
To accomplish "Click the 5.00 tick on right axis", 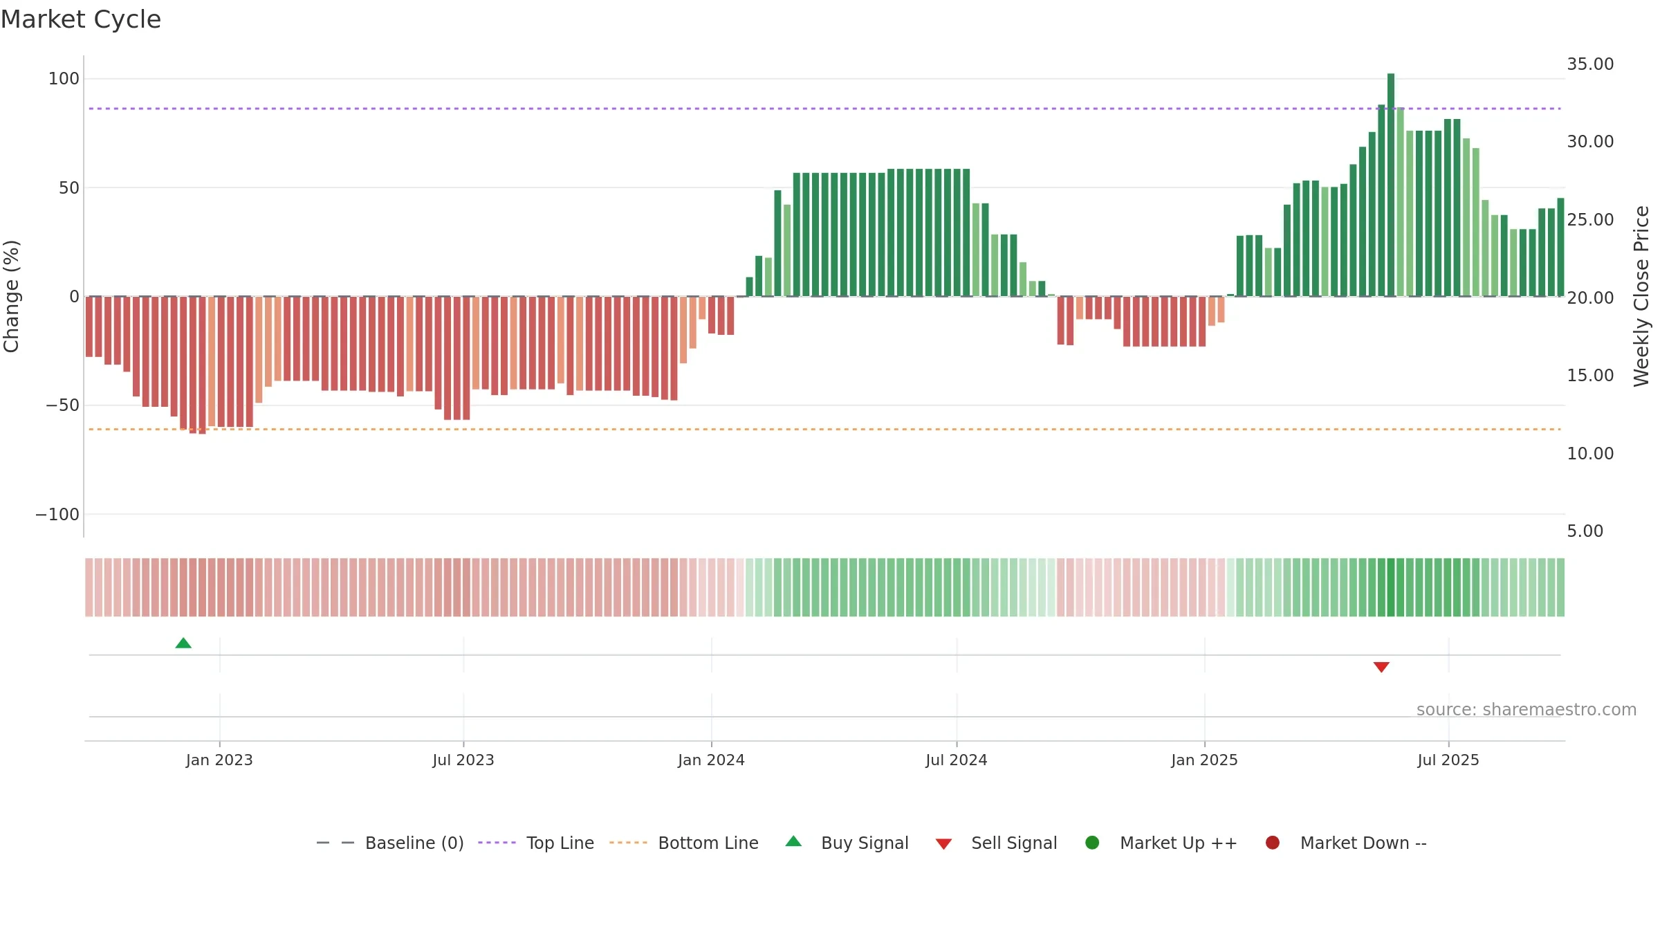I will click(1585, 531).
